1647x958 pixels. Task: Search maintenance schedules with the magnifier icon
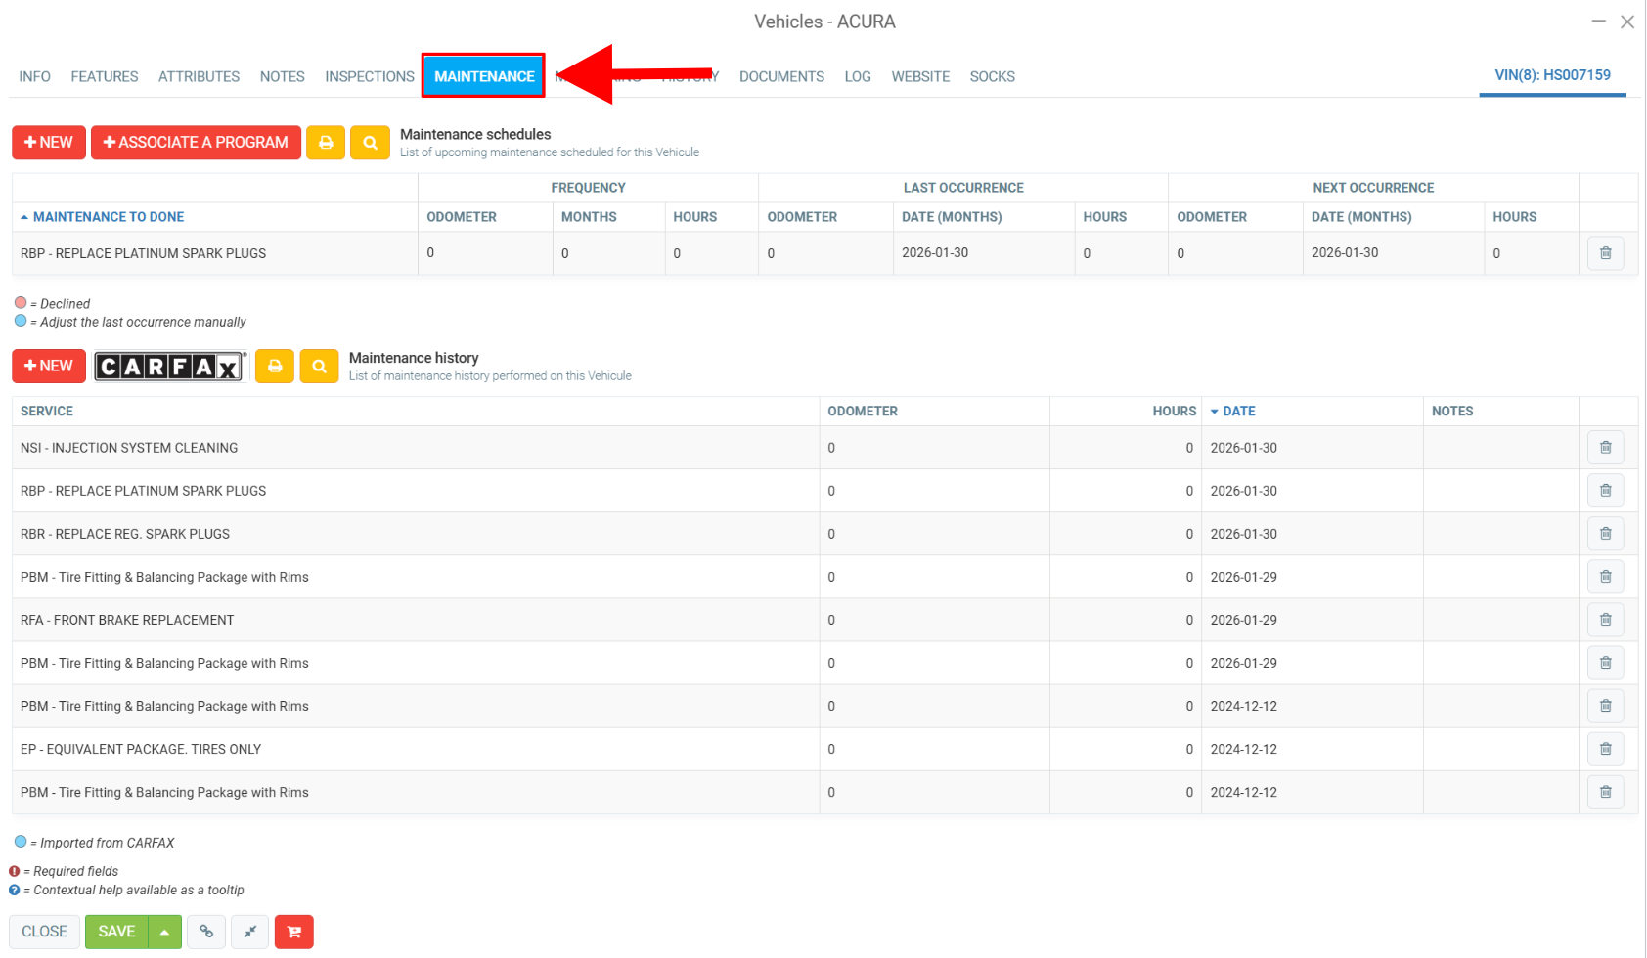[370, 143]
